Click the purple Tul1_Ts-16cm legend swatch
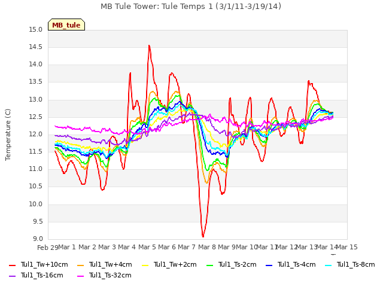Screen dimensions: 383x287 point(12,276)
